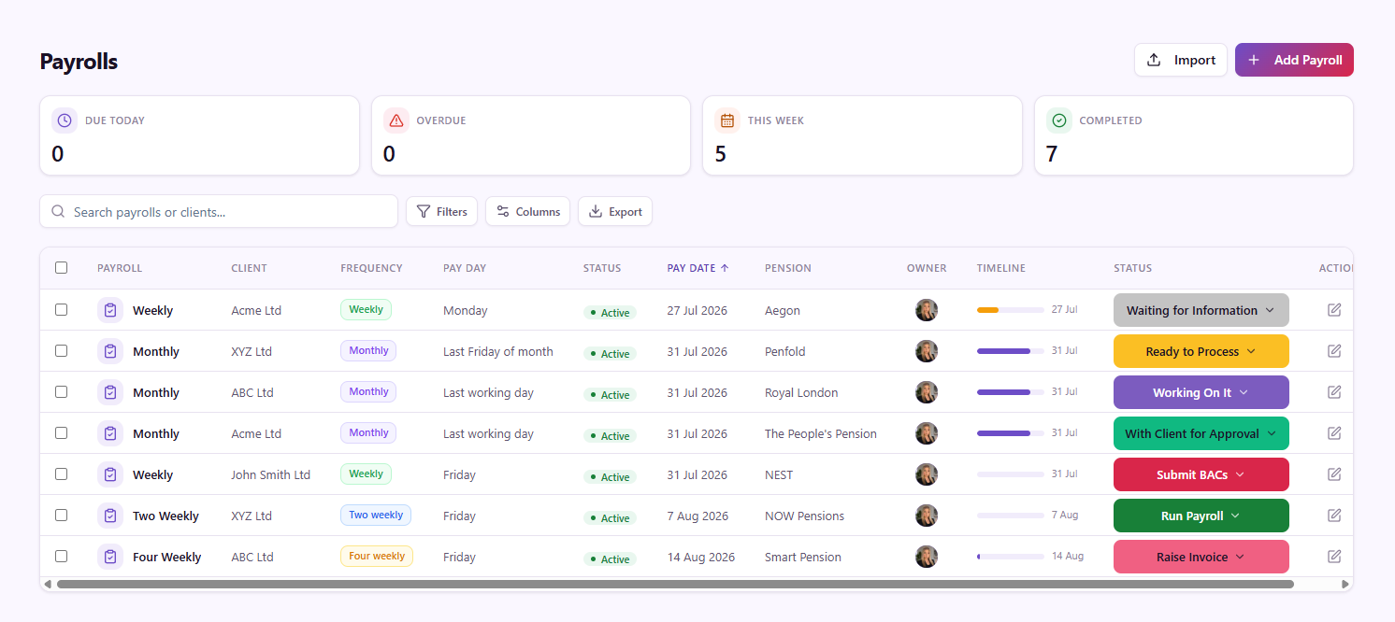Edit the Penfold payroll row with pencil icon
This screenshot has width=1395, height=622.
click(x=1334, y=351)
